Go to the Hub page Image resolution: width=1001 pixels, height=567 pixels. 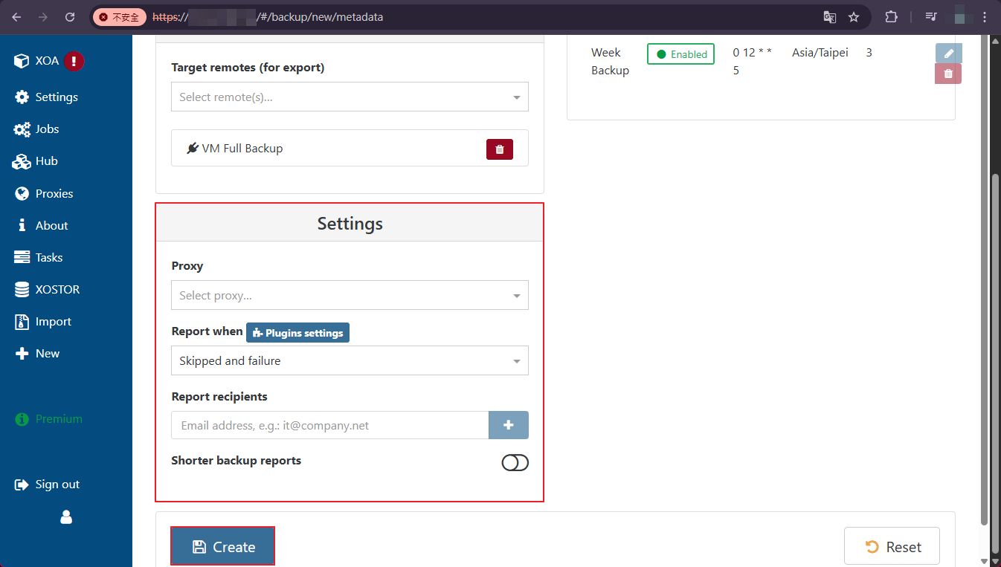point(46,161)
